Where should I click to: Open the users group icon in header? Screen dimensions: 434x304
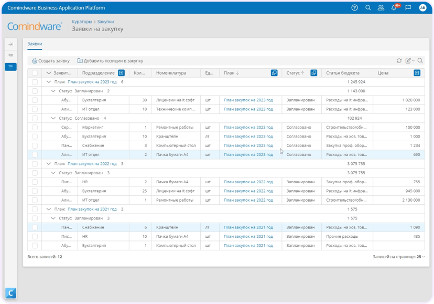[381, 8]
